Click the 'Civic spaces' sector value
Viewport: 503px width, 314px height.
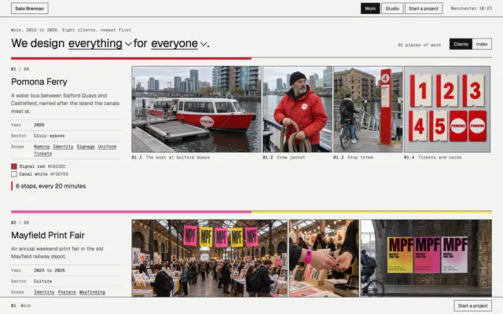tap(49, 136)
